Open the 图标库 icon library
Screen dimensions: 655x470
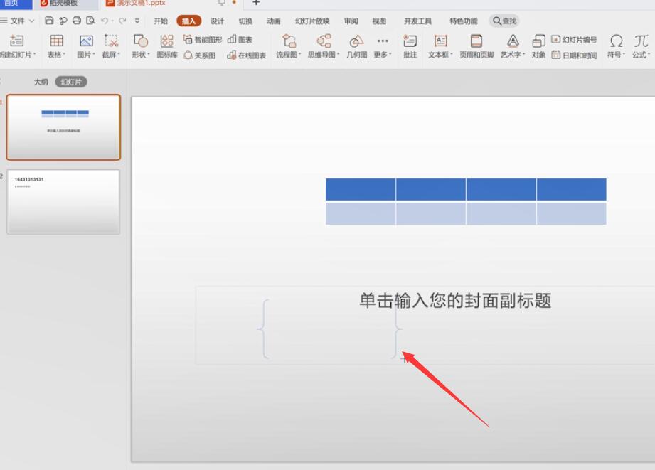166,46
